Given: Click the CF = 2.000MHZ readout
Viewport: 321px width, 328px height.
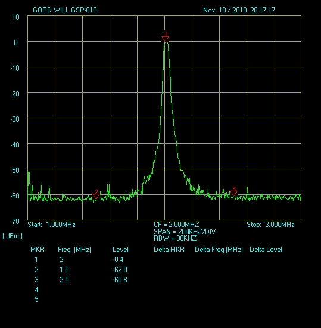Looking at the screenshot, I should point(176,225).
